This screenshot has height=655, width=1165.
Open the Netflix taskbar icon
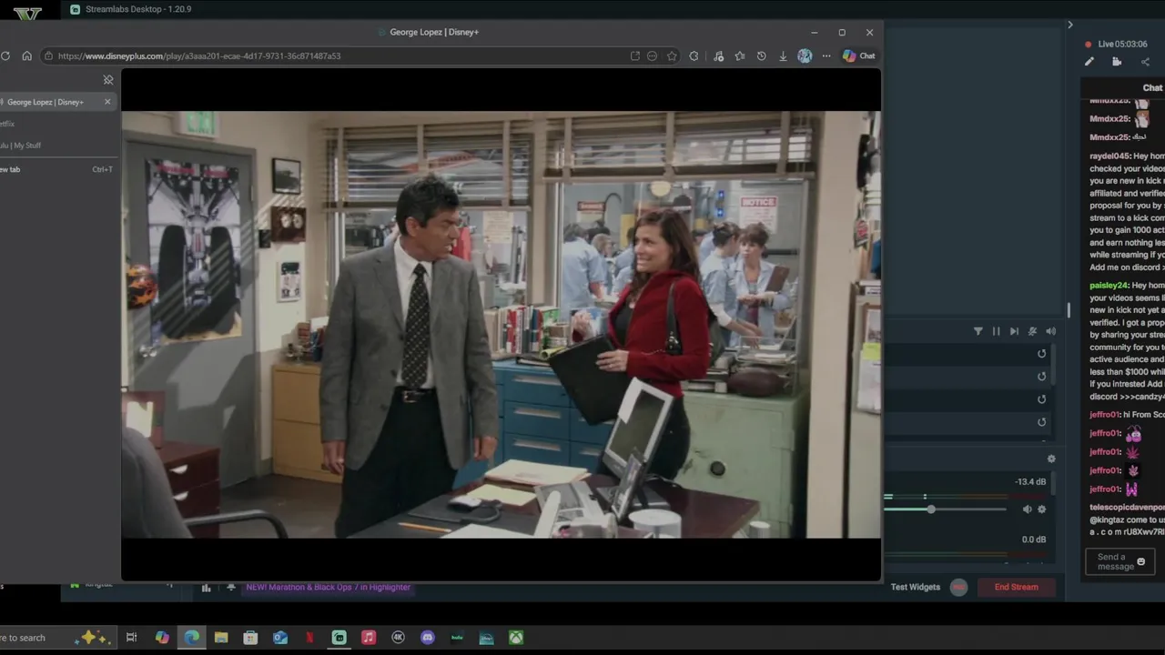pyautogui.click(x=309, y=638)
